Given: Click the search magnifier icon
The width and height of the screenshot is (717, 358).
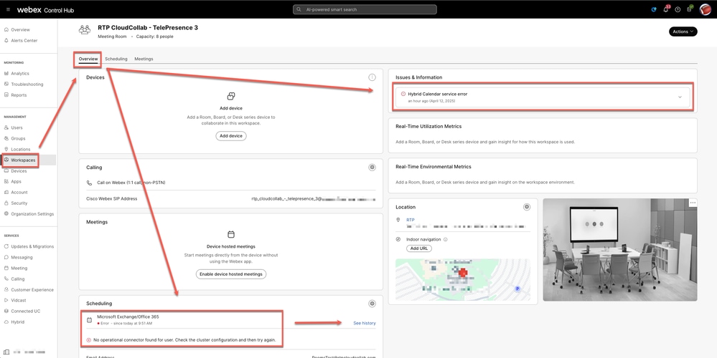Looking at the screenshot, I should pos(299,9).
